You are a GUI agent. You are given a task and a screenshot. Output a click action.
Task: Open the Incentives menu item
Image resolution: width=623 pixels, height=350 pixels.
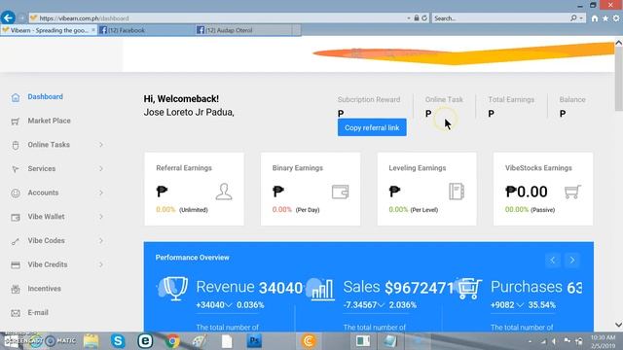[x=44, y=289]
